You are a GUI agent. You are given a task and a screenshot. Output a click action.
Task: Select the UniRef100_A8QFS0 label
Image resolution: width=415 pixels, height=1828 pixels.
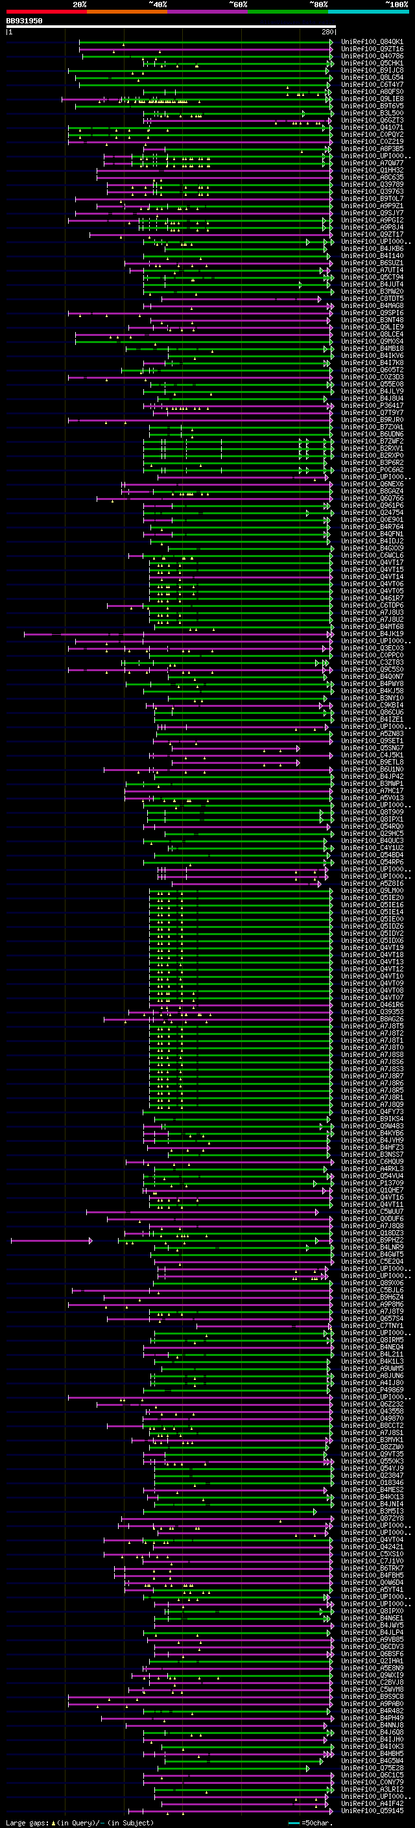[372, 91]
